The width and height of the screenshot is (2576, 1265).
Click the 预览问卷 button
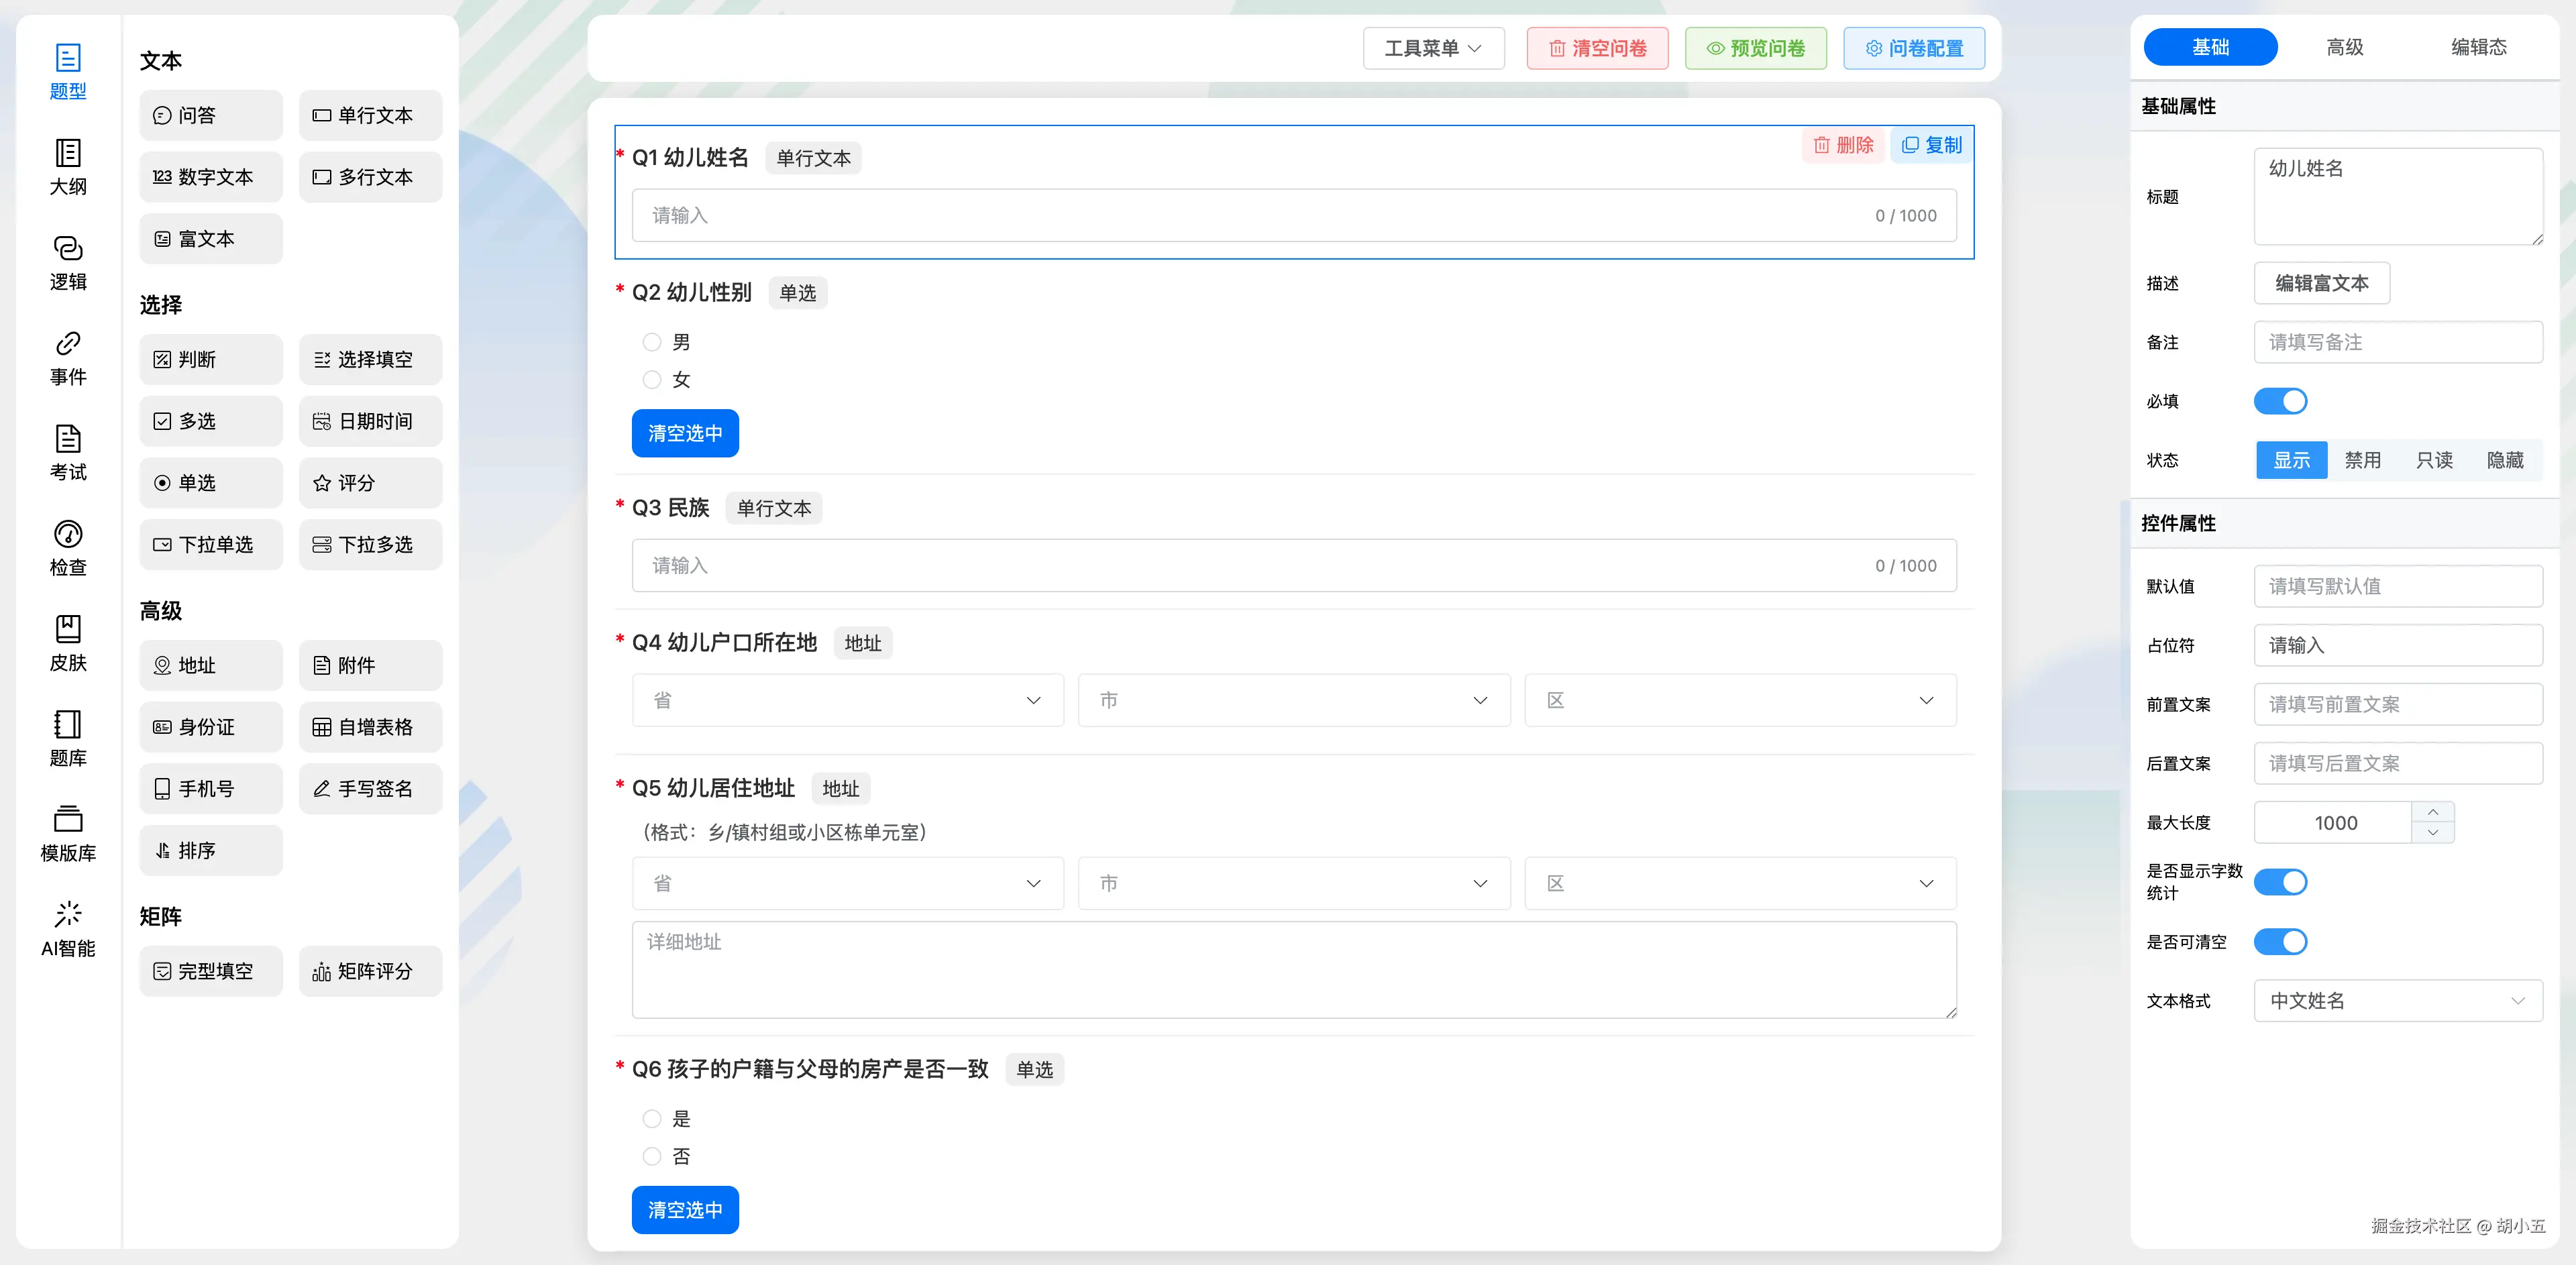coord(1755,47)
